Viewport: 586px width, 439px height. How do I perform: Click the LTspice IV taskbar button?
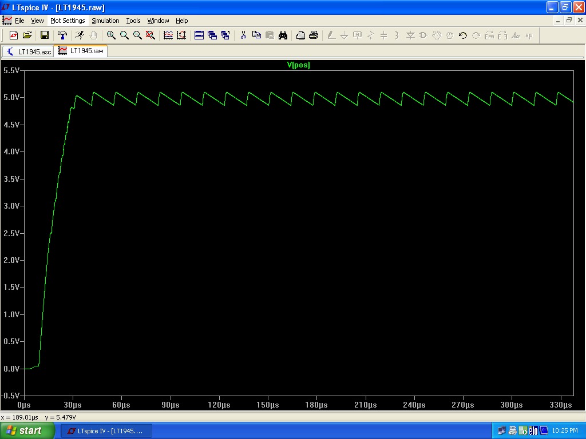point(106,431)
